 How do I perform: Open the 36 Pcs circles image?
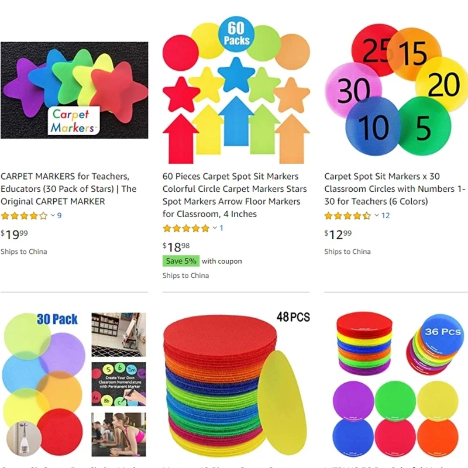[396, 385]
